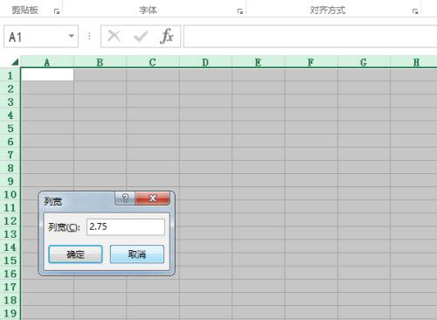Screen dimensions: 437x320
Task: Select row 14 header
Action: coord(10,247)
